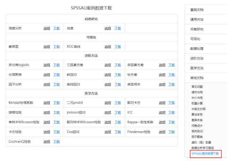Open the 调节作用 document
Image resolution: width=227 pixels, height=161 pixels.
click(197, 92)
